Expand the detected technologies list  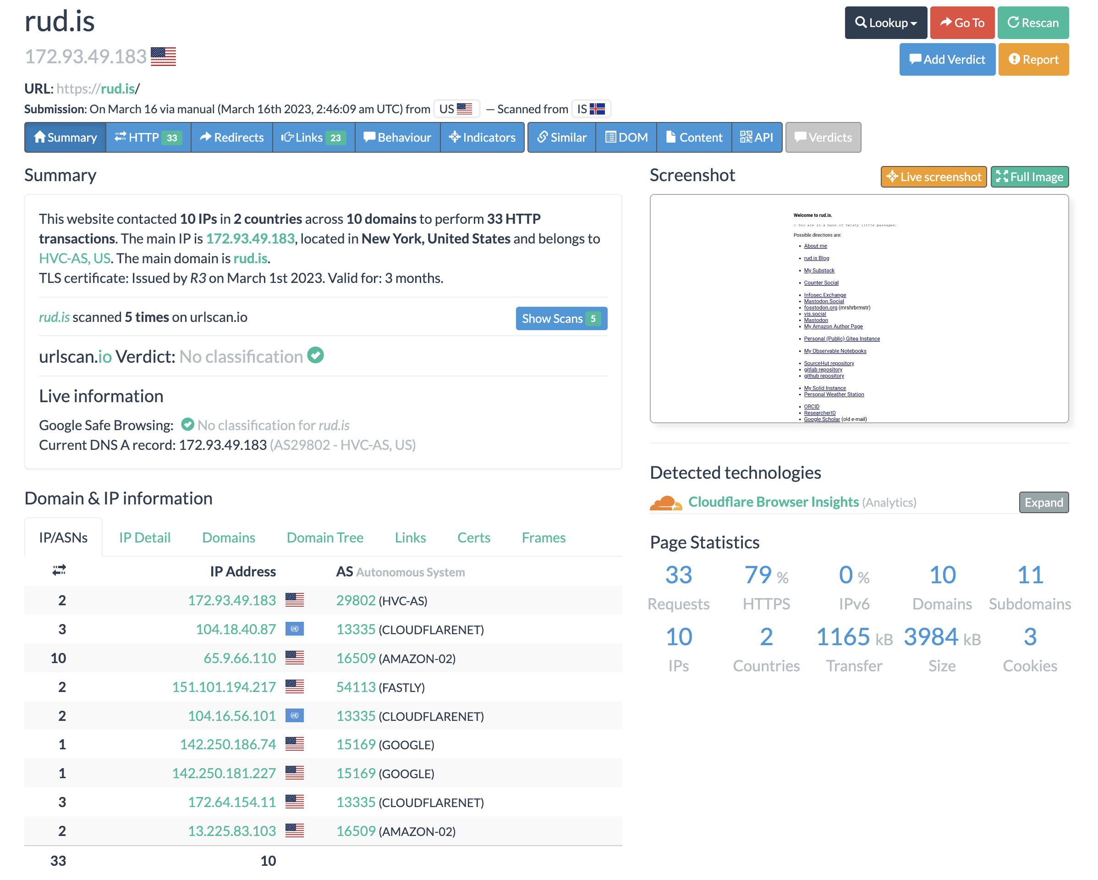(x=1043, y=503)
